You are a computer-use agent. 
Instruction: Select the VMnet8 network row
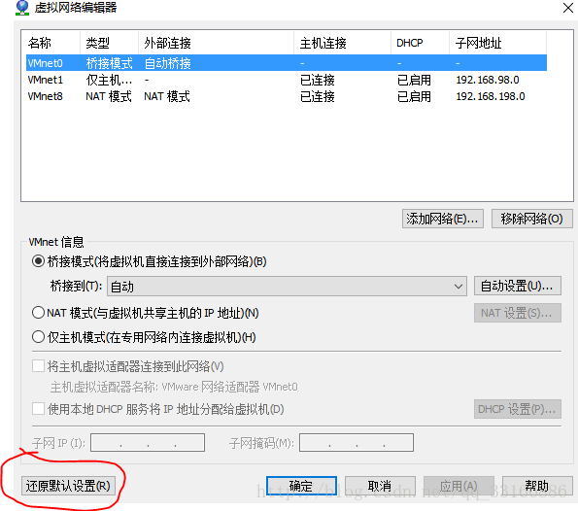(x=287, y=96)
